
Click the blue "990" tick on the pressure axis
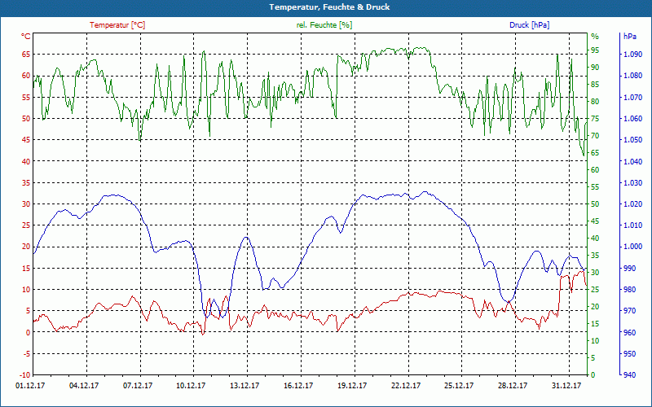point(630,269)
